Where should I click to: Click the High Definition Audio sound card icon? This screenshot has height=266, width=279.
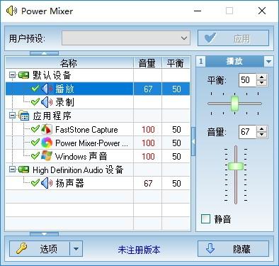tap(23, 170)
